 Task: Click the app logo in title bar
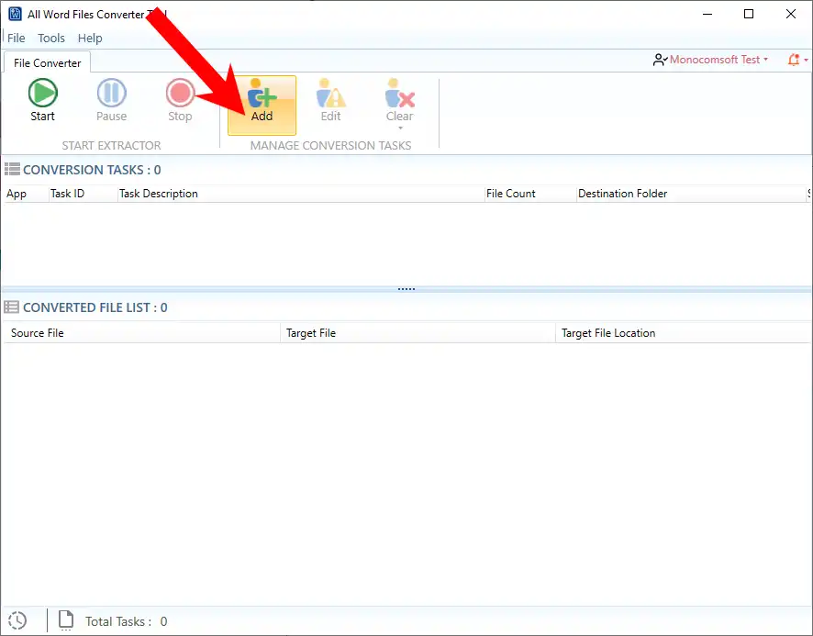(15, 14)
